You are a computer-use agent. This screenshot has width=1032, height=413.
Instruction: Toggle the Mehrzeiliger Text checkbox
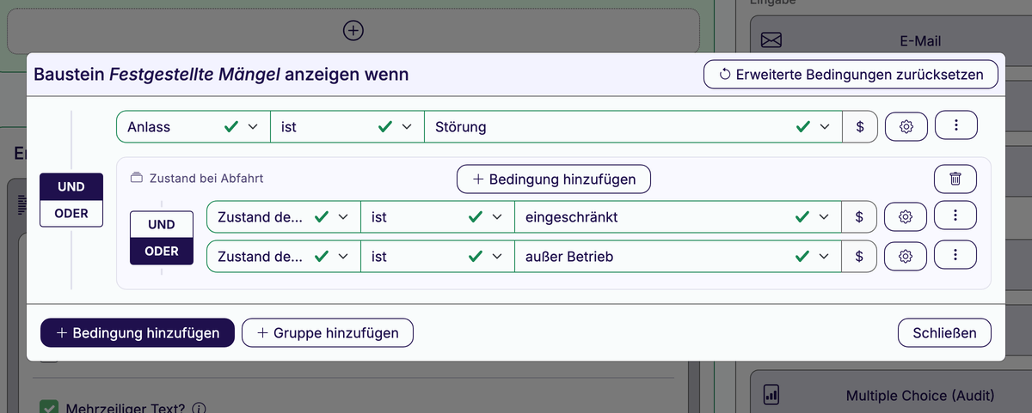(x=49, y=407)
